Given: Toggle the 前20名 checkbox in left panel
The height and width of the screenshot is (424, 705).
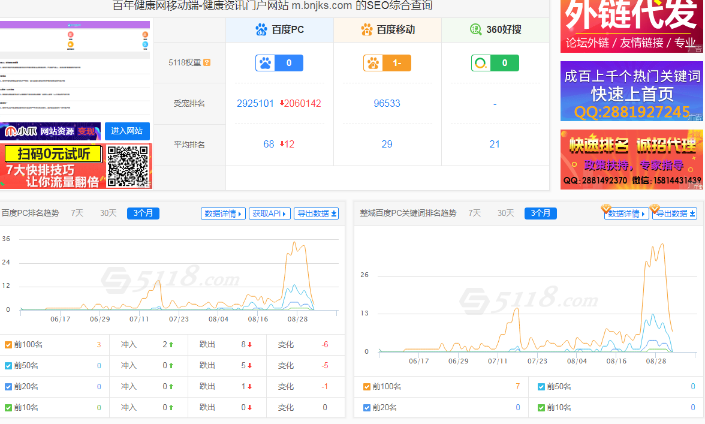Looking at the screenshot, I should pos(8,387).
